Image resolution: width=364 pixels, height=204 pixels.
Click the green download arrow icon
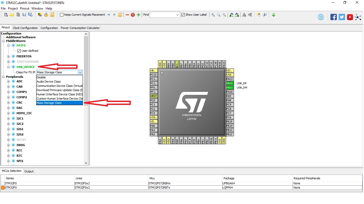coord(274,15)
